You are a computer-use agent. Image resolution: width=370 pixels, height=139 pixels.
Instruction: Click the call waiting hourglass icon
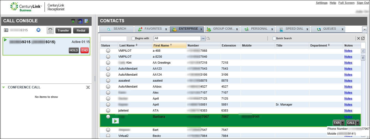coord(80,21)
